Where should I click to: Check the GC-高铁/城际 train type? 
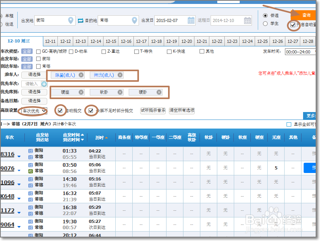coord(38,52)
